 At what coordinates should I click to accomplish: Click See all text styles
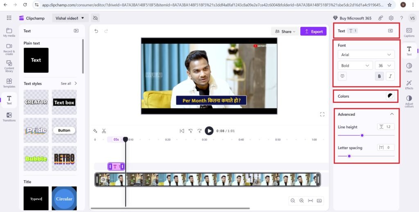[x=68, y=83]
